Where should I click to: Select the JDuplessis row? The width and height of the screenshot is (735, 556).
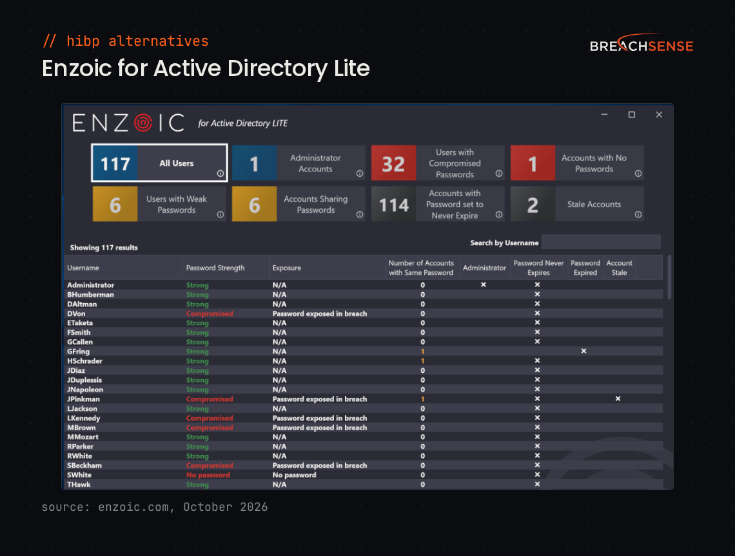click(363, 380)
